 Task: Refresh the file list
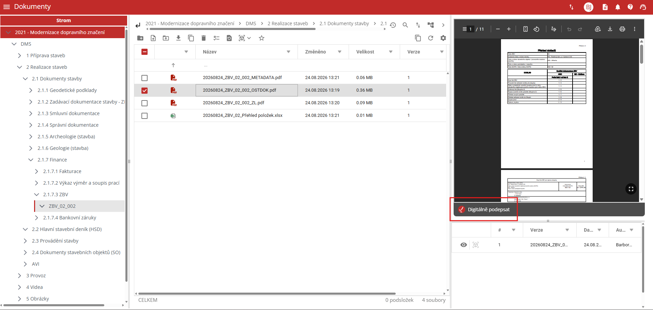coord(430,38)
